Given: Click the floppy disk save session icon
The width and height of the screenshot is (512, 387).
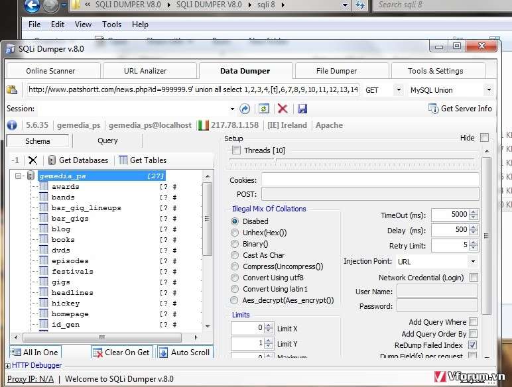Looking at the screenshot, I should tap(302, 109).
